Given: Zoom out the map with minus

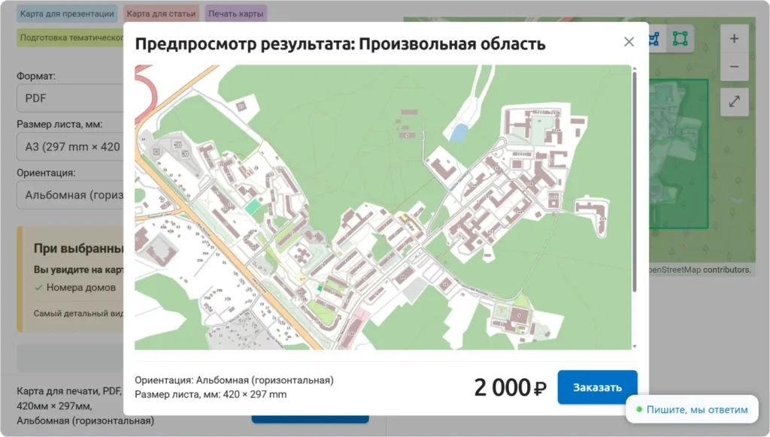Looking at the screenshot, I should (734, 67).
